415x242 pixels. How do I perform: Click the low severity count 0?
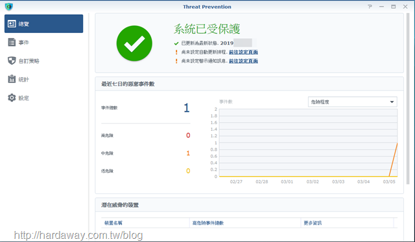(188, 171)
